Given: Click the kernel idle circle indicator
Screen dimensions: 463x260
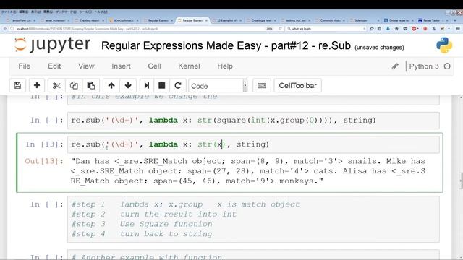Looking at the screenshot, I should click(x=447, y=66).
